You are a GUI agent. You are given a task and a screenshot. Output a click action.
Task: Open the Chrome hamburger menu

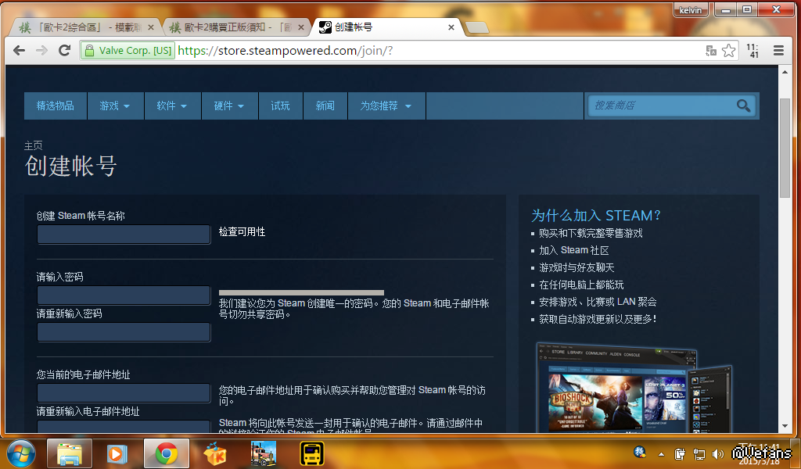pyautogui.click(x=778, y=51)
